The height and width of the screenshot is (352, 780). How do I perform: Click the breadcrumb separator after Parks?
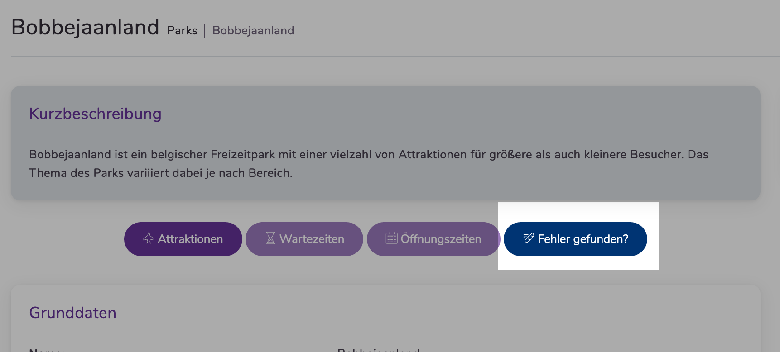click(205, 31)
